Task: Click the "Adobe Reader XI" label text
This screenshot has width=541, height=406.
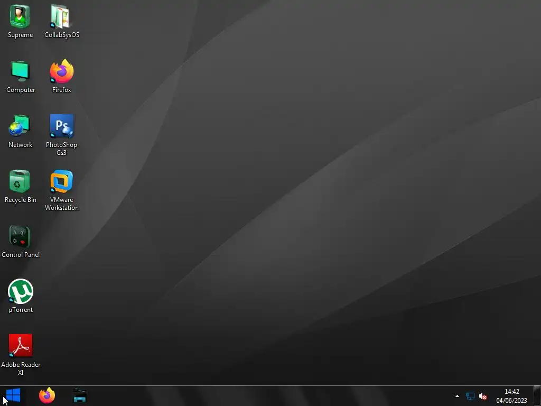Action: click(x=21, y=368)
